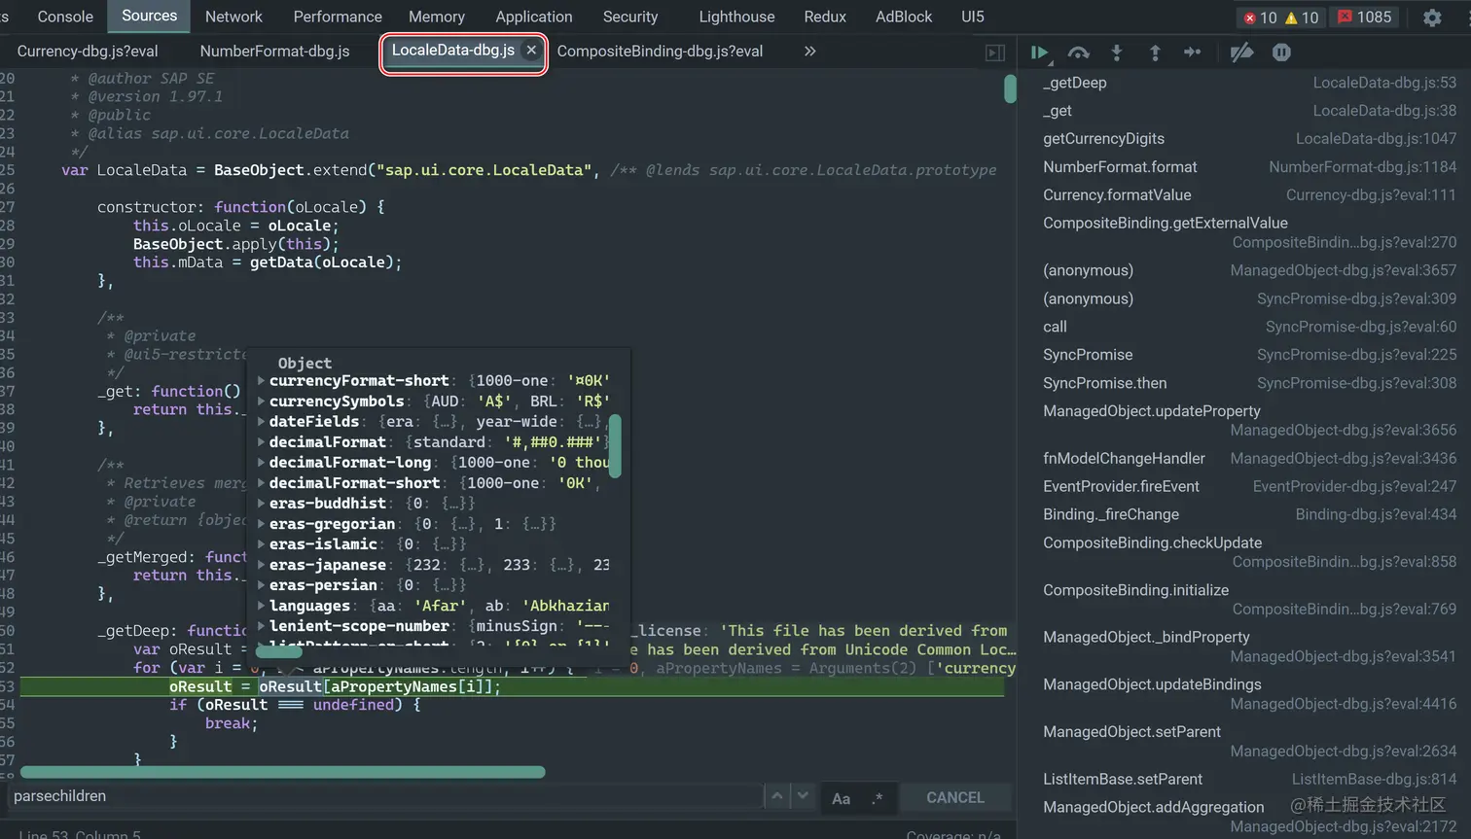Select the Sources panel tab
Screen dimensions: 1471x839
point(150,16)
